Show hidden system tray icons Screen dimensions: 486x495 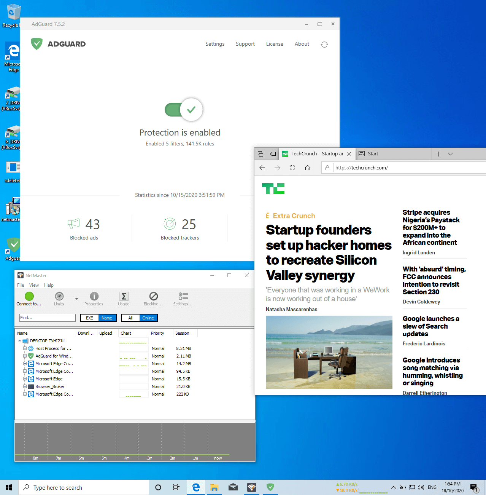[x=394, y=487]
